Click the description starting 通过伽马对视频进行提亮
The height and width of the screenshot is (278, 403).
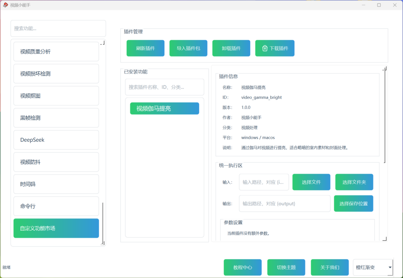[x=295, y=147]
